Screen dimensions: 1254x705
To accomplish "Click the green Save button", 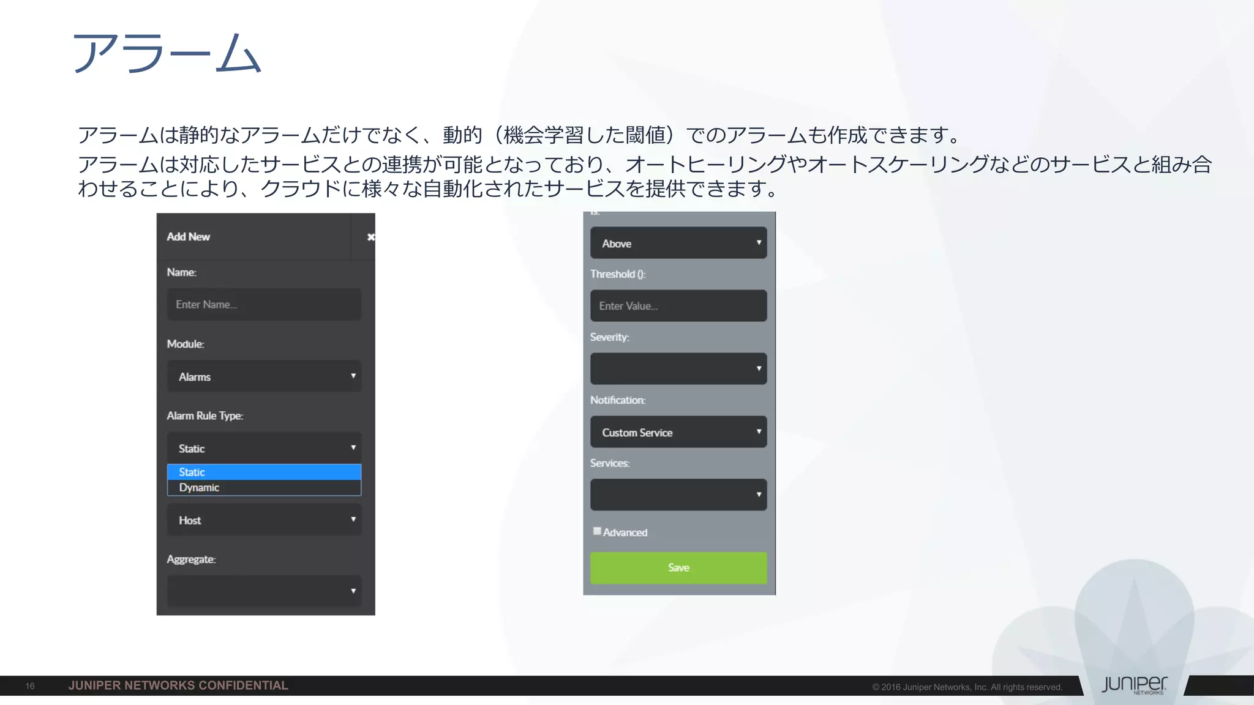I will 678,568.
